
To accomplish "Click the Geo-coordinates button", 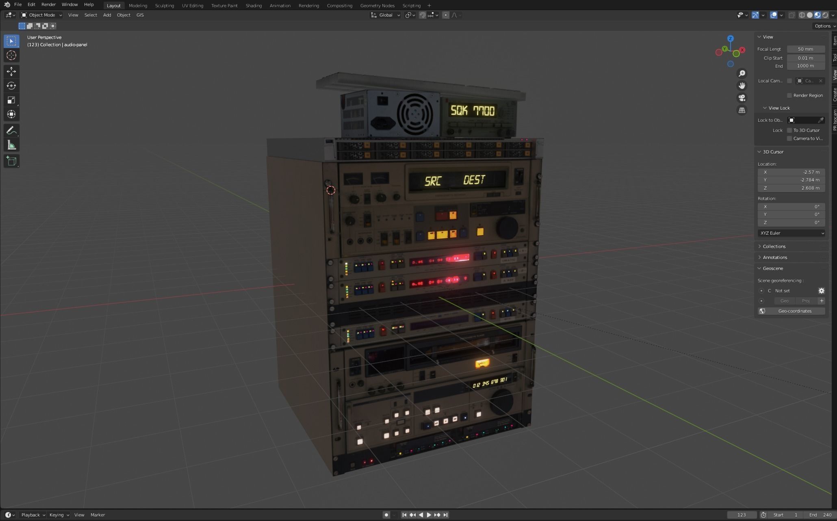I will coord(794,311).
